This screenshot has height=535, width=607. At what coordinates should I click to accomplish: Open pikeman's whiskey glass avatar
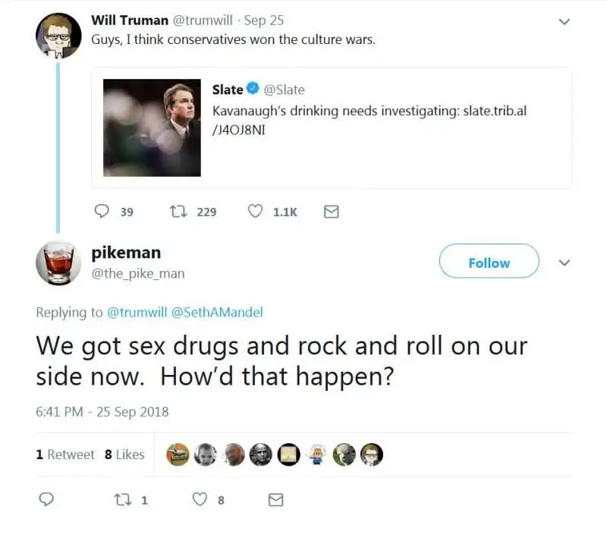tap(58, 263)
